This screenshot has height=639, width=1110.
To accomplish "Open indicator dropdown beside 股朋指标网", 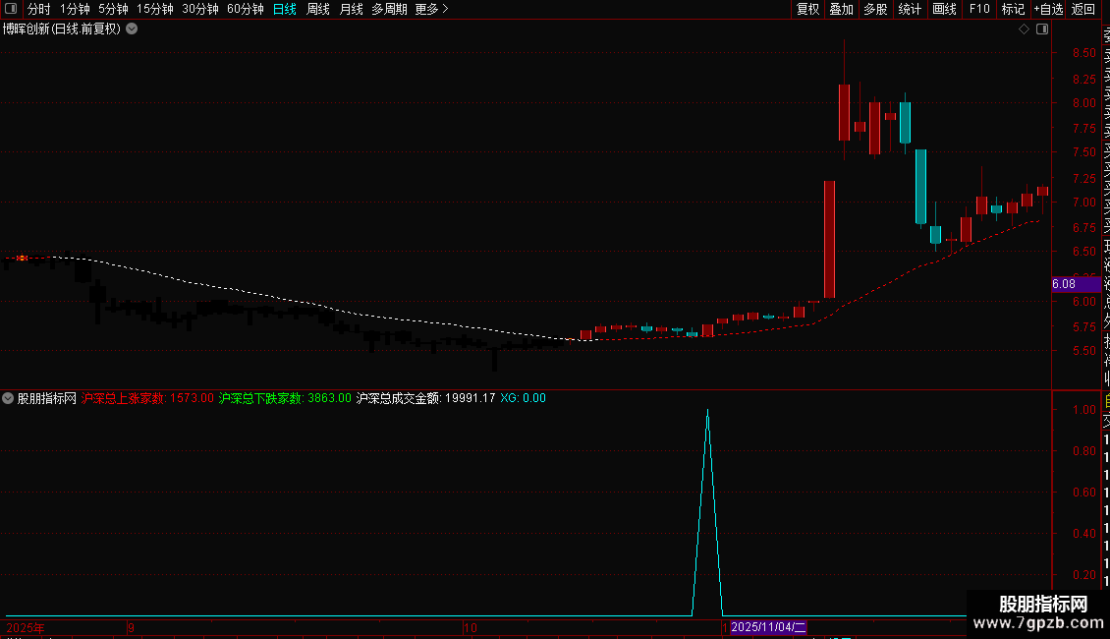I will click(8, 398).
